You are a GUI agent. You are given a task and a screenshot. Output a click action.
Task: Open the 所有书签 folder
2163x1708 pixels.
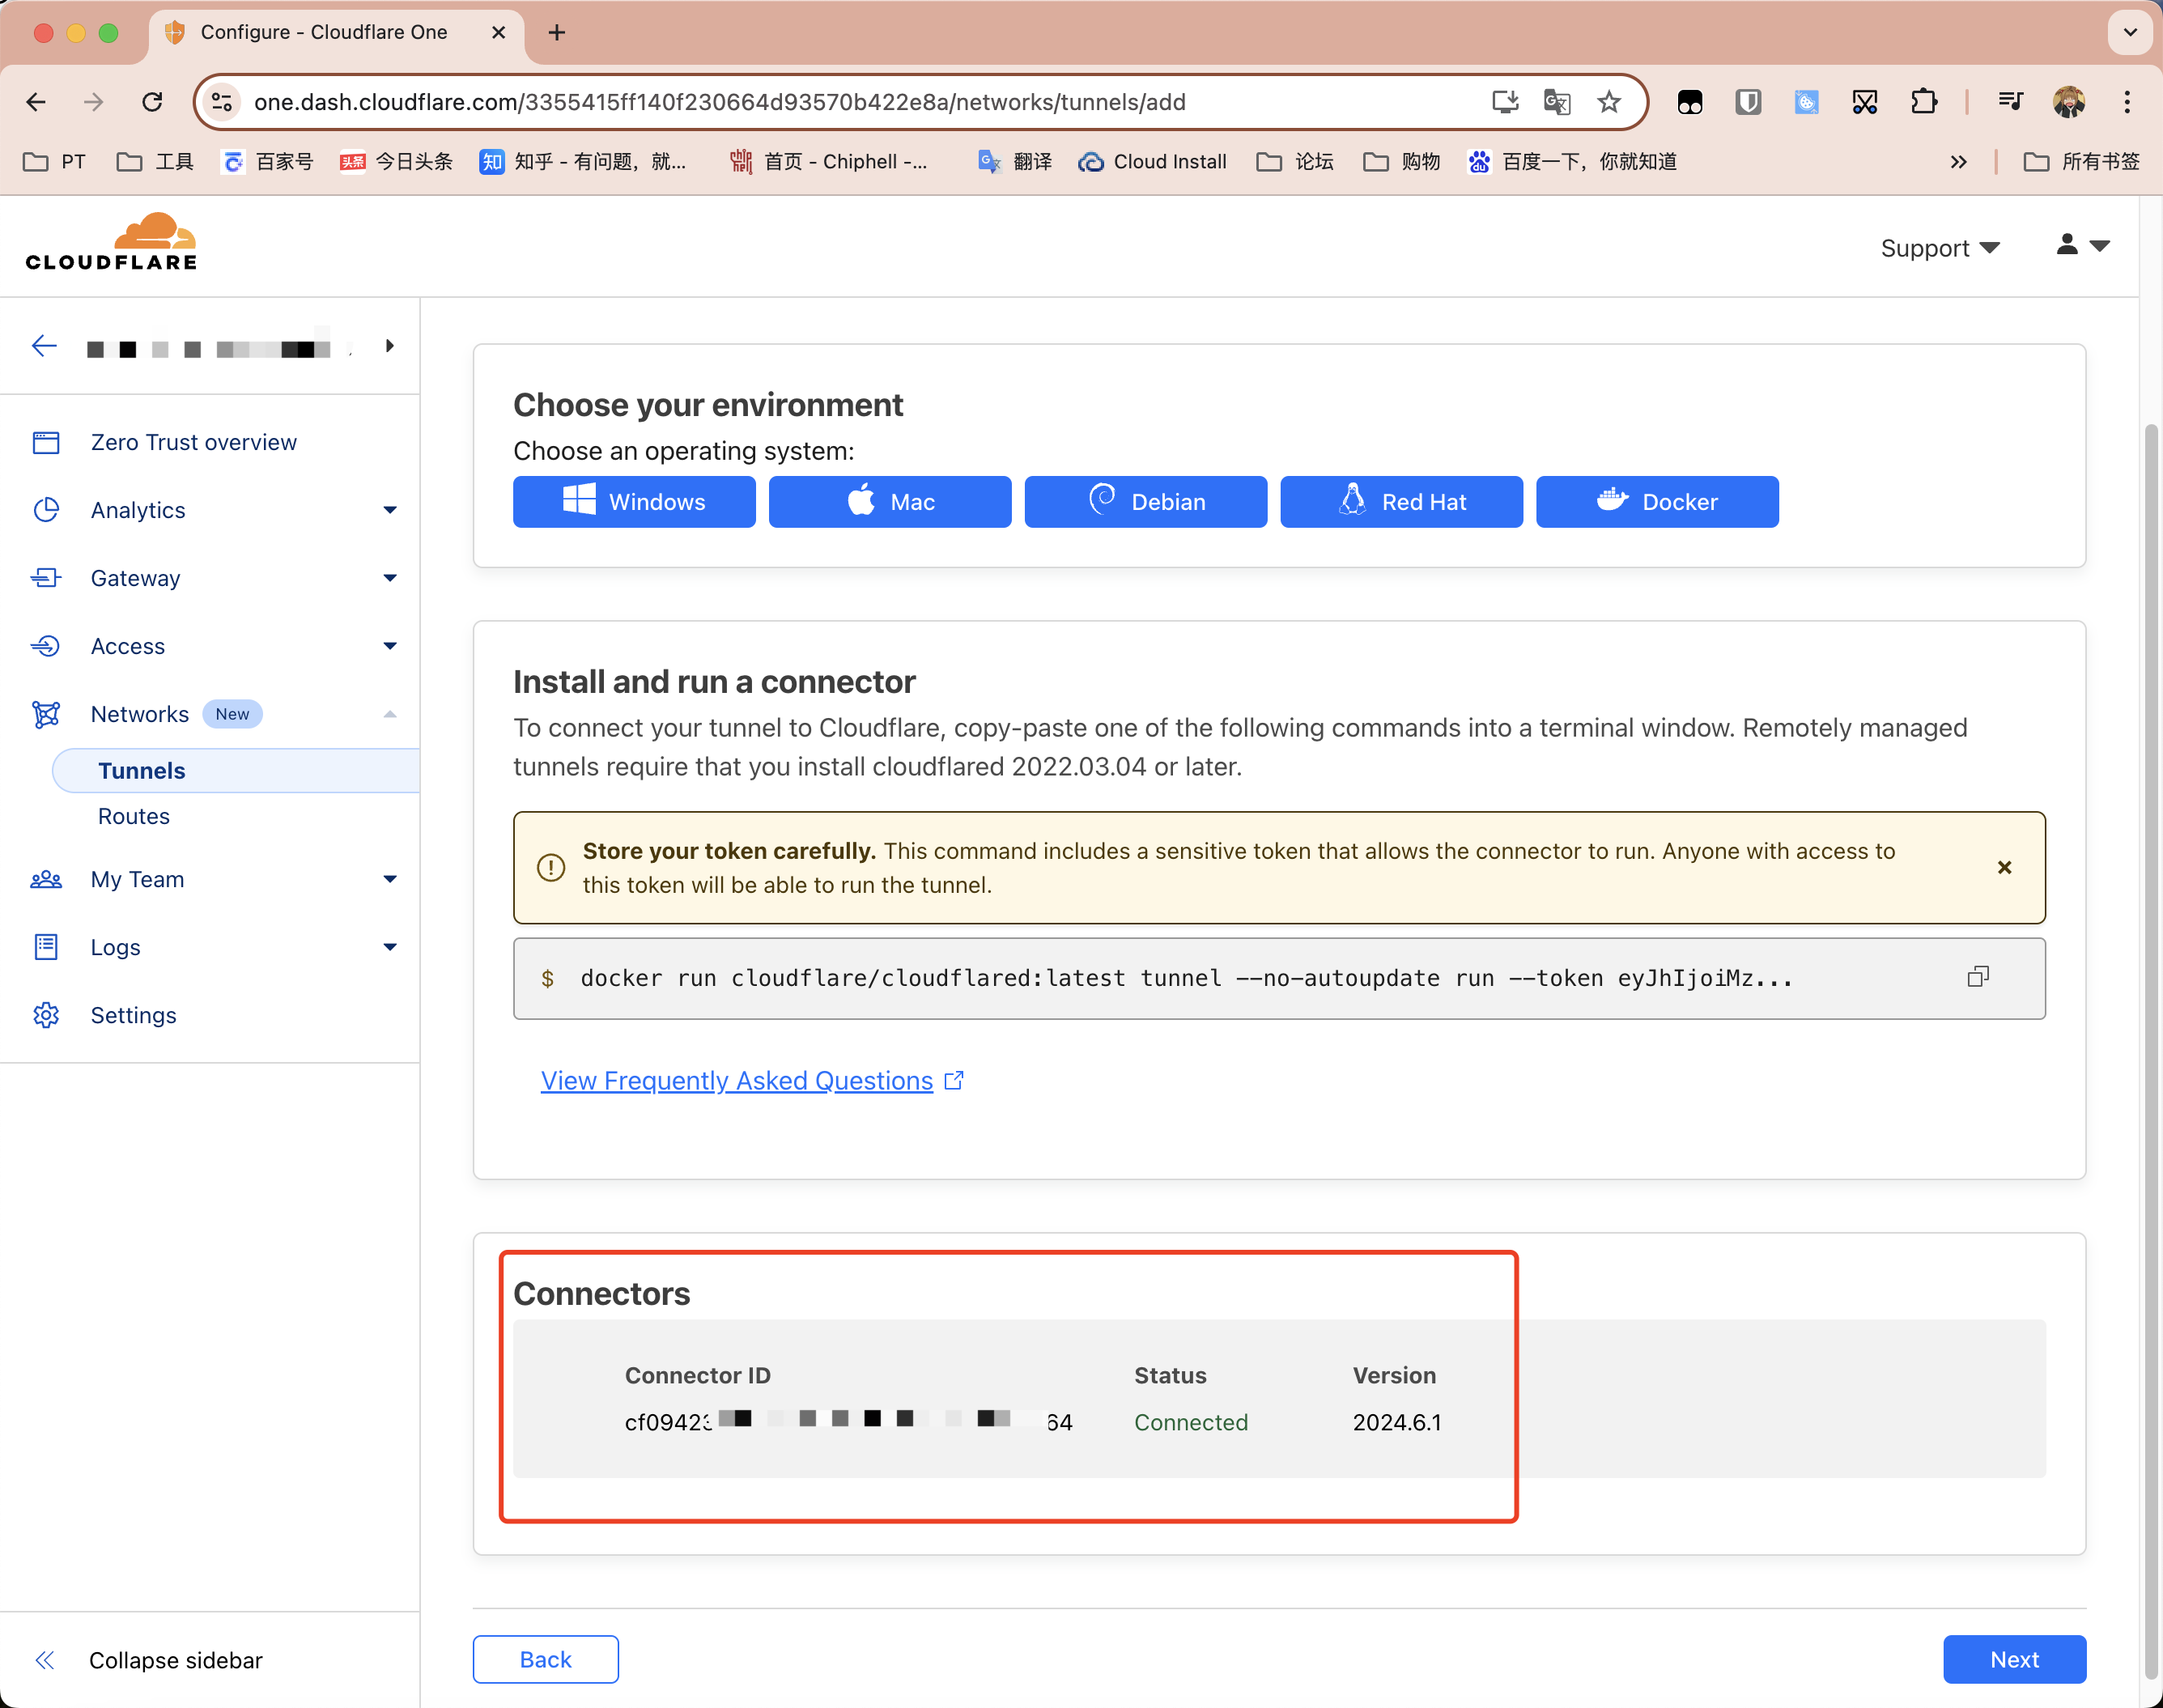click(x=2082, y=162)
